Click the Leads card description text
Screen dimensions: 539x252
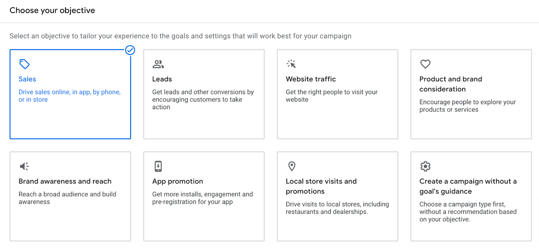click(202, 99)
